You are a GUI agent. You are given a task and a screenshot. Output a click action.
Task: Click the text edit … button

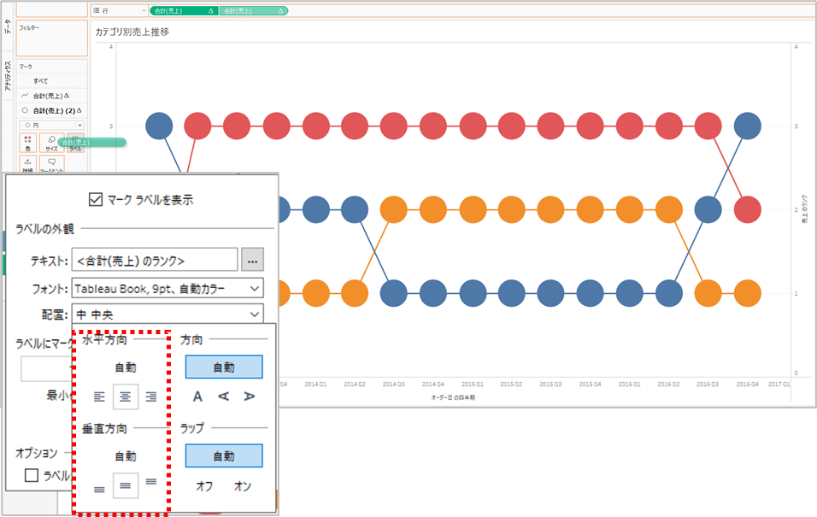[253, 260]
